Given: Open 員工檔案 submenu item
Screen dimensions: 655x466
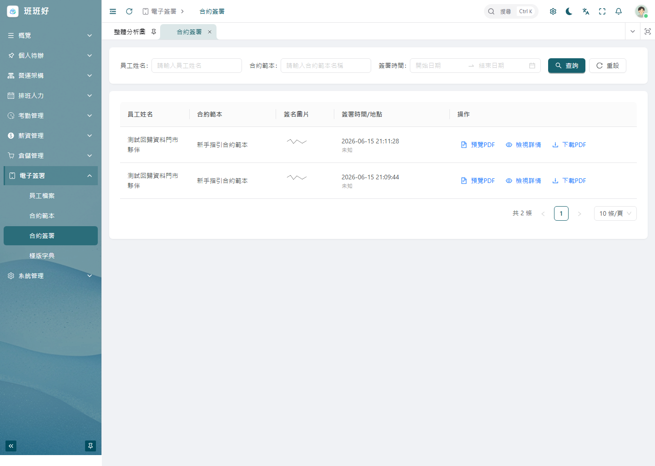Looking at the screenshot, I should (x=50, y=196).
